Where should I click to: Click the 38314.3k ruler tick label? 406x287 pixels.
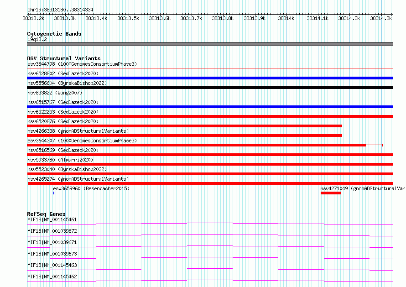click(381, 18)
